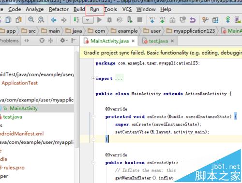242x183 pixels.
Task: Select example folder in breadcrumb bar
Action: [x=124, y=31]
